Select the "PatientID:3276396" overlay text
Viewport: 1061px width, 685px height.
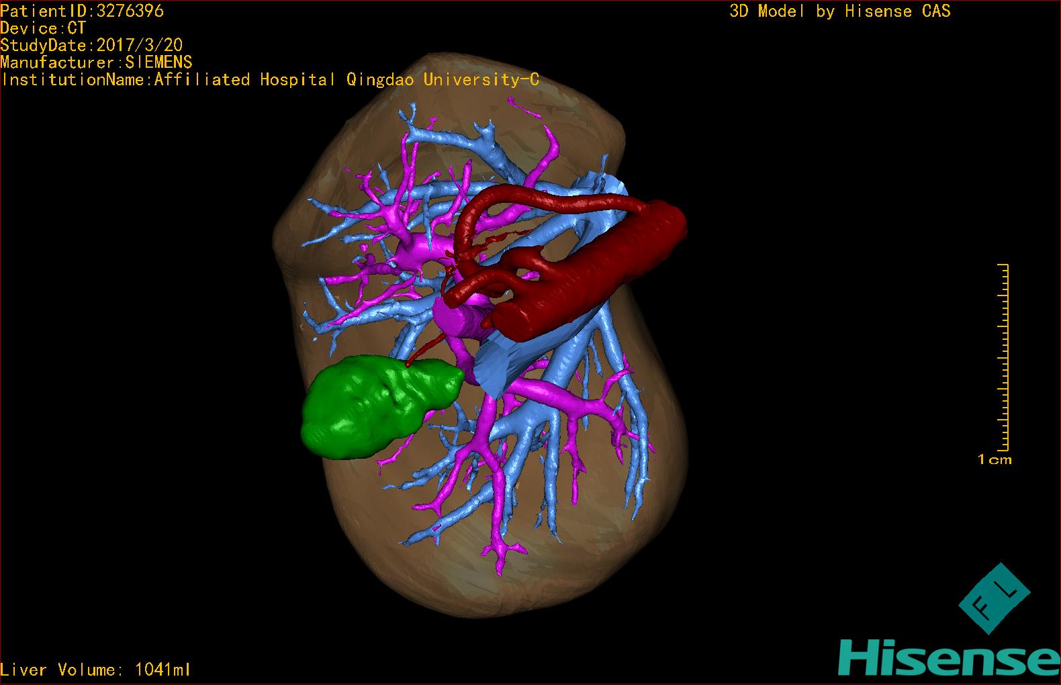[x=82, y=11]
